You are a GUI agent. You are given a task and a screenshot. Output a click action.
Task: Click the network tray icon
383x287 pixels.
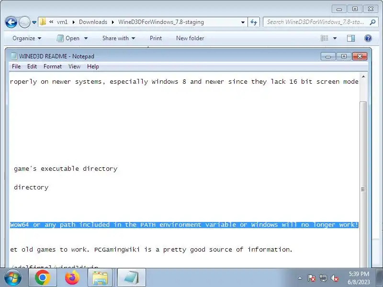323,278
